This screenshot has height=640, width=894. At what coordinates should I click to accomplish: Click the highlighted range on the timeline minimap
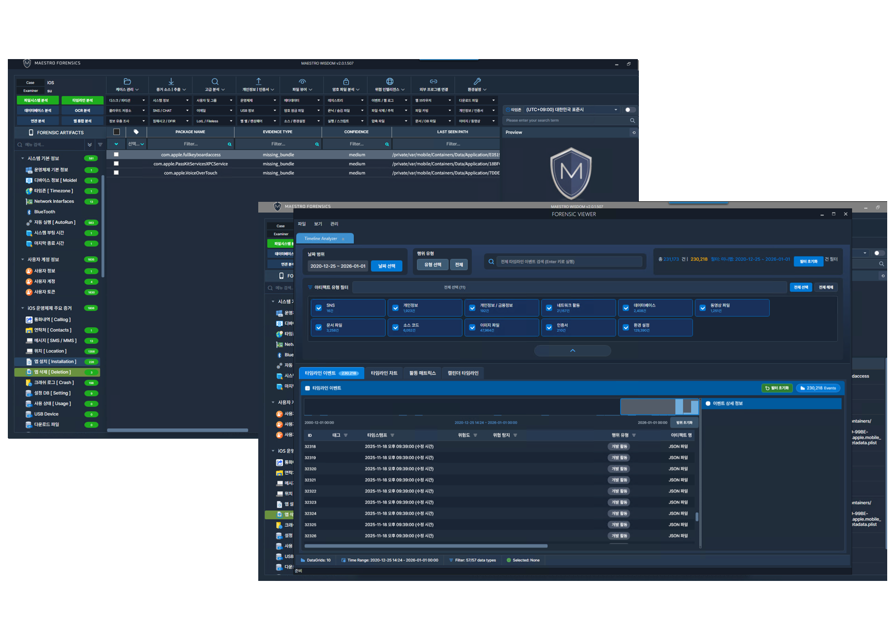tap(660, 406)
